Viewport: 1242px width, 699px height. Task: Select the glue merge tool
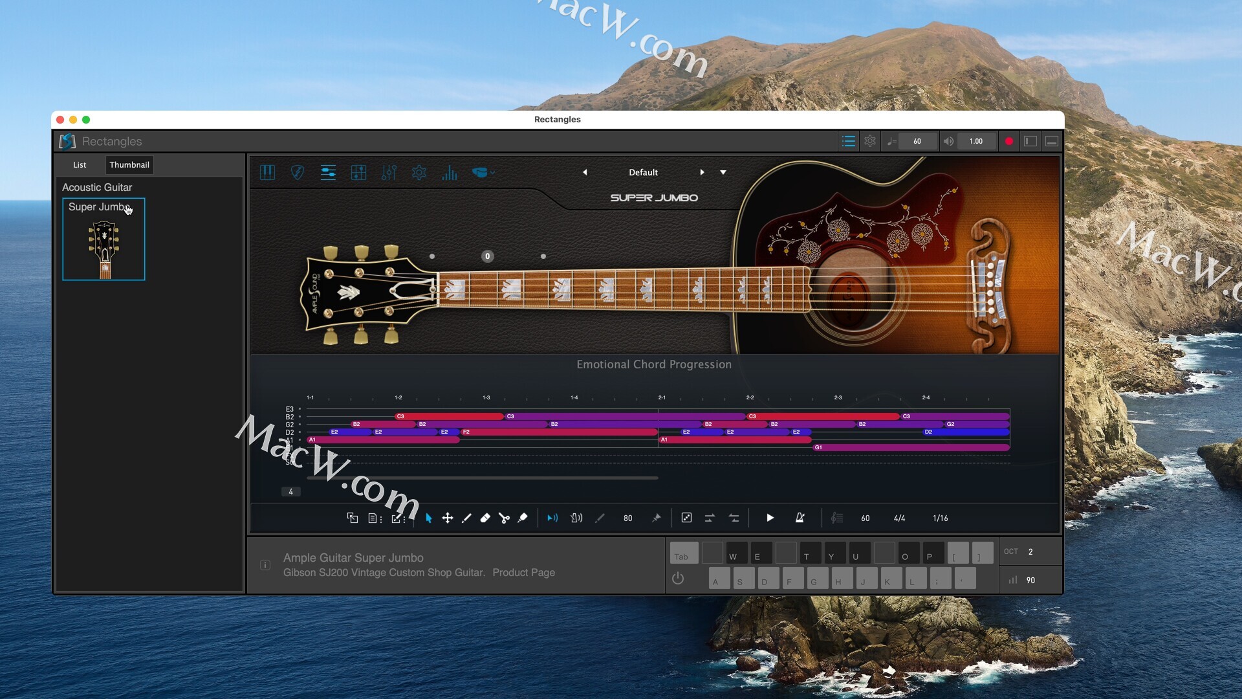(523, 518)
